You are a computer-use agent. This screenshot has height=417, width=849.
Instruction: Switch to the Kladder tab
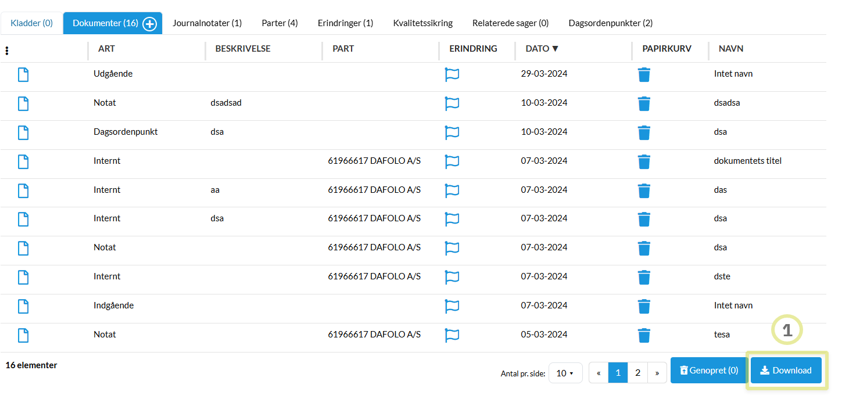coord(31,23)
